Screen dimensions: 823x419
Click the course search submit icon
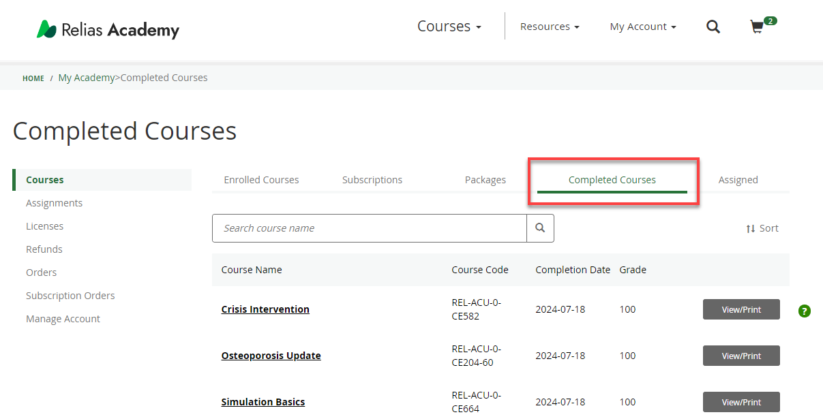pos(540,228)
